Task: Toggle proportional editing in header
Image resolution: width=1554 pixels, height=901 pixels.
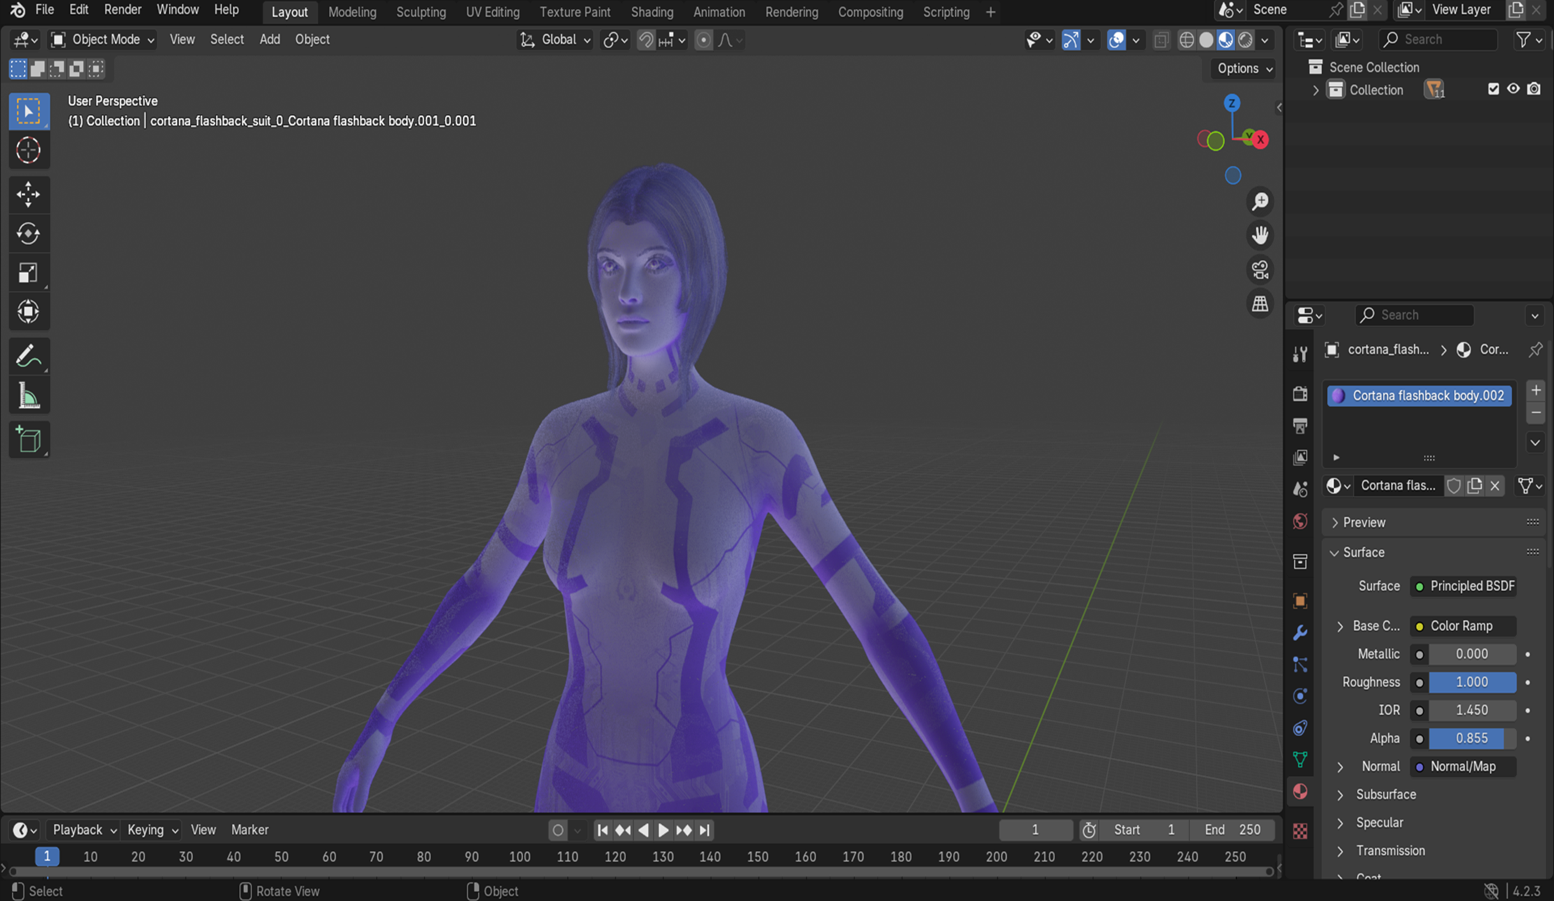Action: click(x=704, y=40)
